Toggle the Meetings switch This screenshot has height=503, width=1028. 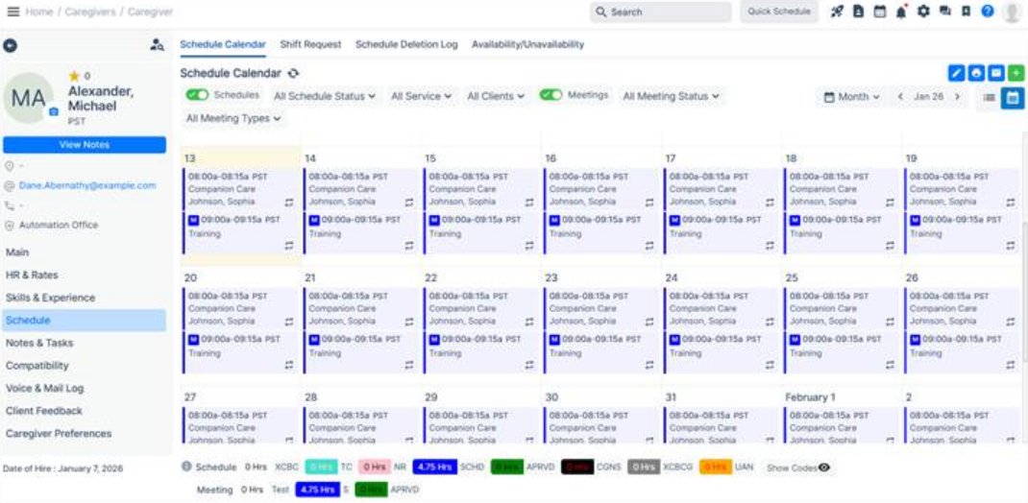[551, 95]
